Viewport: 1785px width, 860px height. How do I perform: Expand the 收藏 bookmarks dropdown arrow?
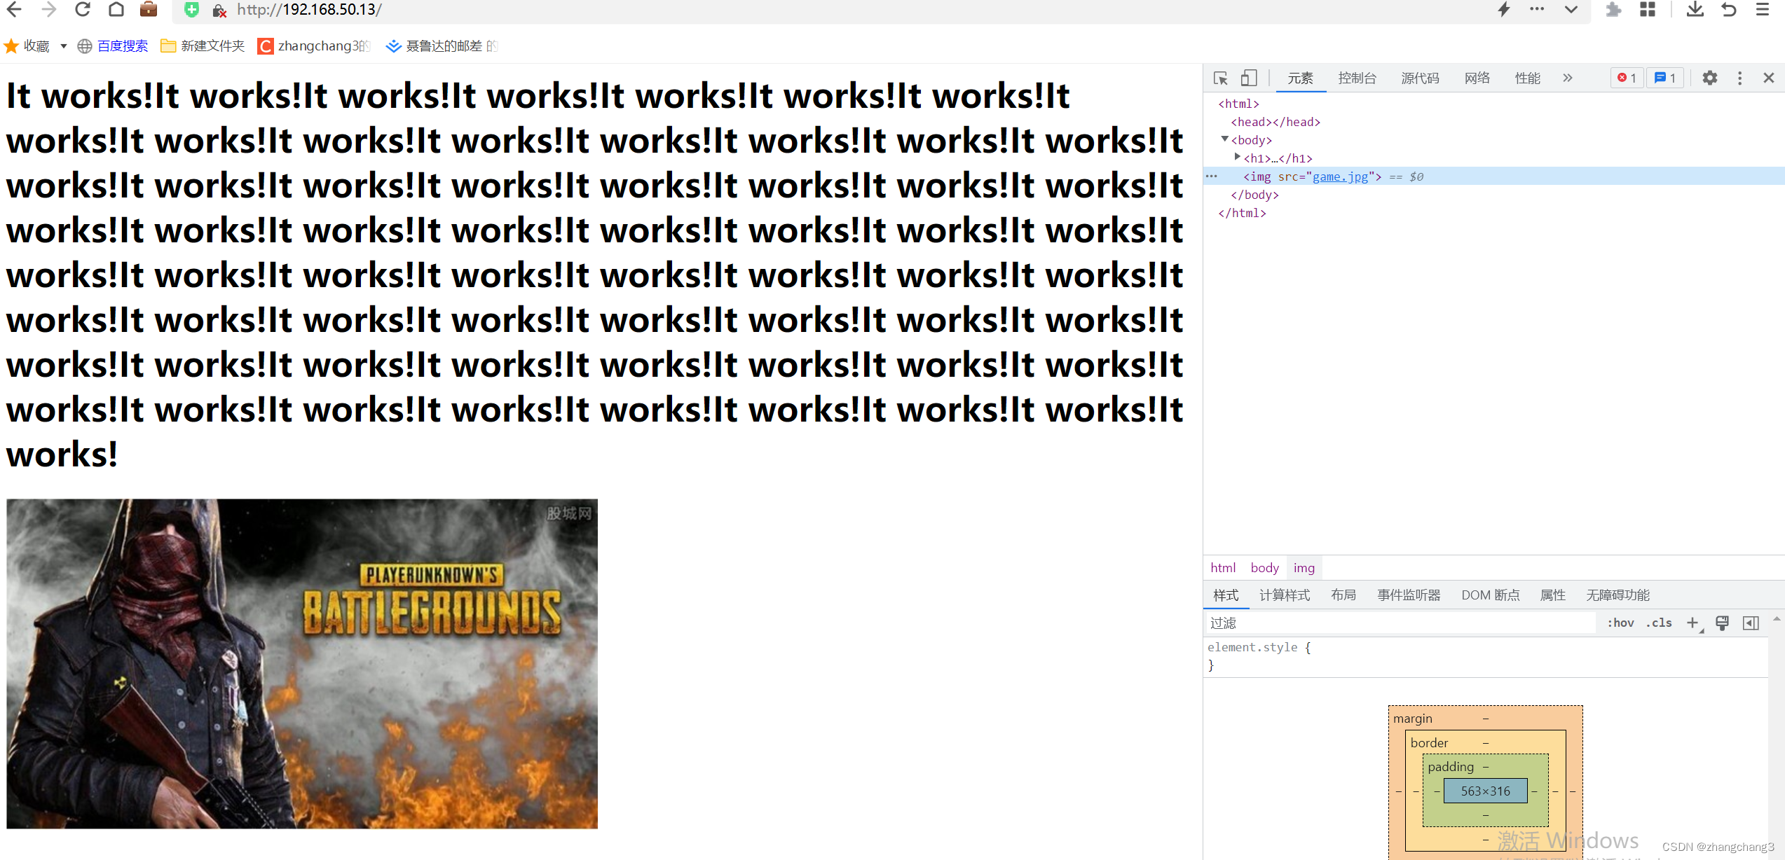(64, 46)
